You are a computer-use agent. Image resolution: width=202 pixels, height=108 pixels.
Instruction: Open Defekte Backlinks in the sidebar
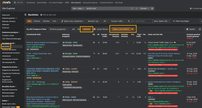click(9, 50)
